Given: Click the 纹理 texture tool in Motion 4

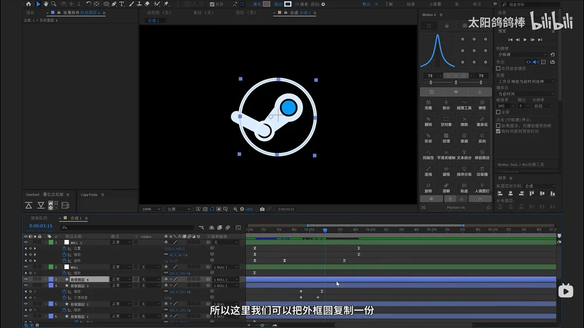Looking at the screenshot, I should 446,138.
